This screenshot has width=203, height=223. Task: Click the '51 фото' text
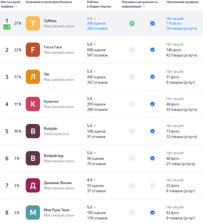click(x=173, y=77)
